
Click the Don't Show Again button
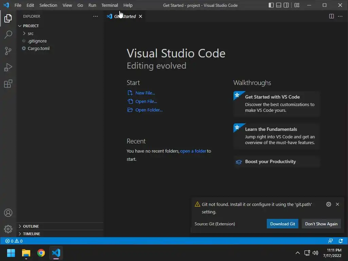[x=321, y=224]
